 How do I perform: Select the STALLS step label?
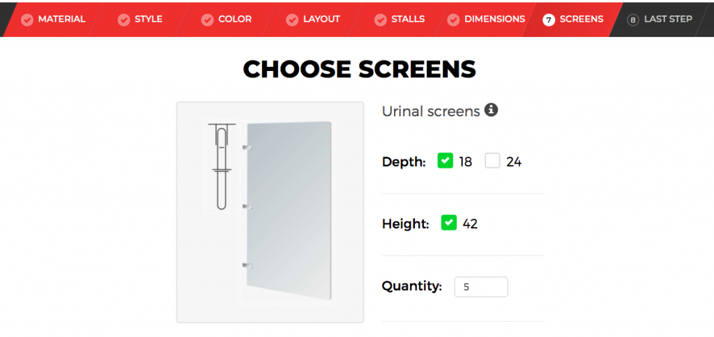coord(408,19)
